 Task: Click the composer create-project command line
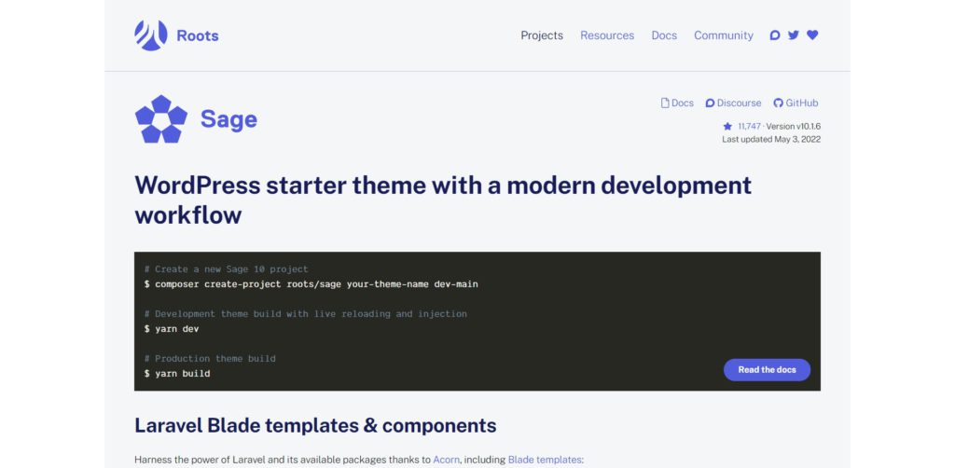(311, 284)
